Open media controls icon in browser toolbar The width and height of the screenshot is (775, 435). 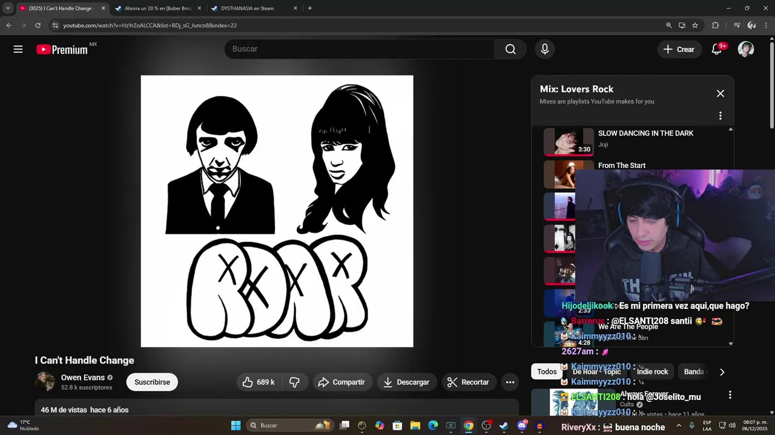pyautogui.click(x=737, y=25)
